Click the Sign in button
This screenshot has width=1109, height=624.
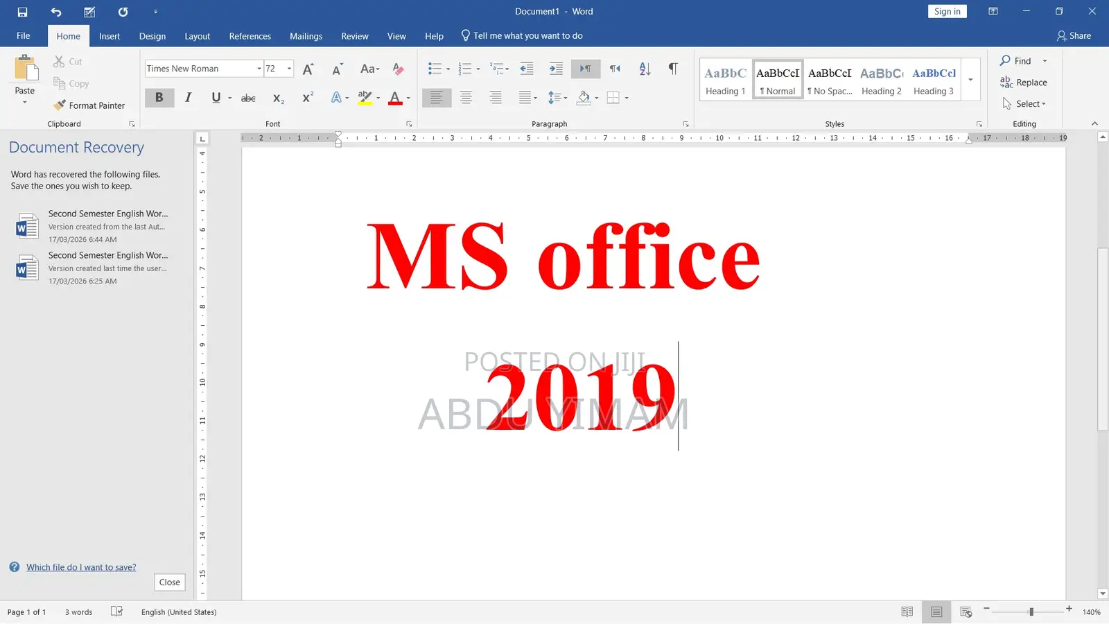point(948,11)
